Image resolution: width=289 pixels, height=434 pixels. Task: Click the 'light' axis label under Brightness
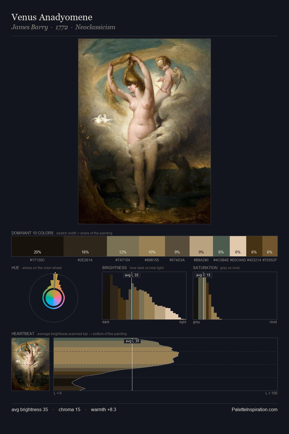(x=183, y=322)
